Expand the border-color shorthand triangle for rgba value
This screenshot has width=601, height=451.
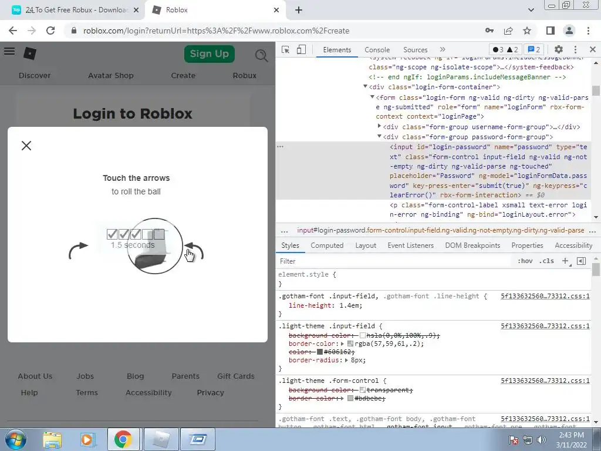coord(343,344)
